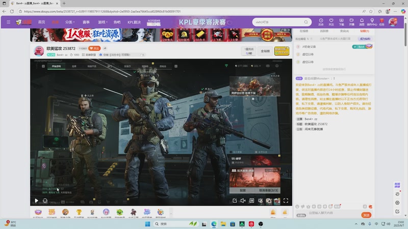
Task: Open the user avatar in header
Action: [x=393, y=22]
